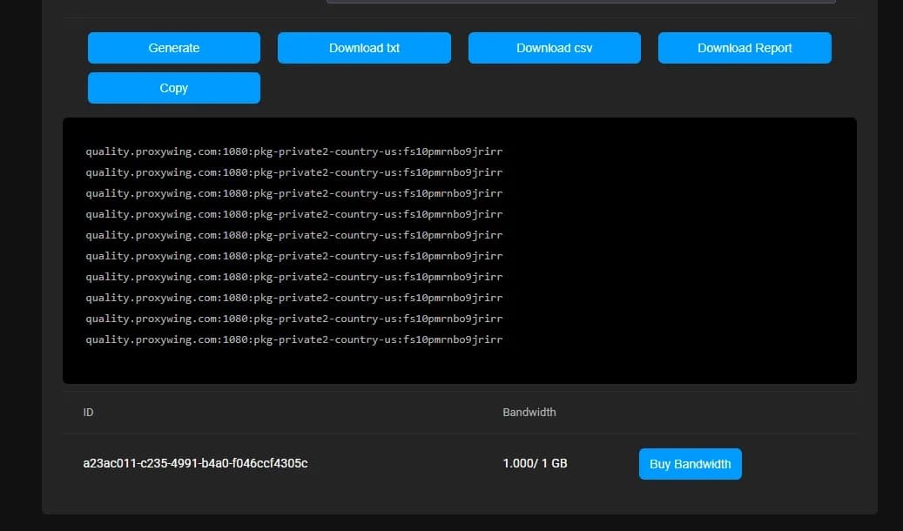Click the Buy Bandwidth button
903x531 pixels.
690,463
